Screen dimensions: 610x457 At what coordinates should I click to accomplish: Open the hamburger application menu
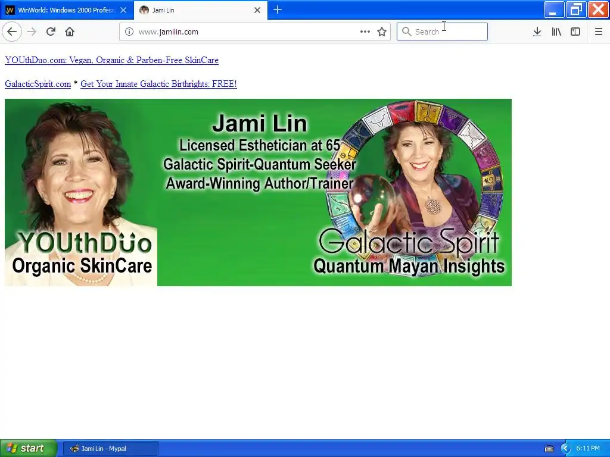point(598,32)
